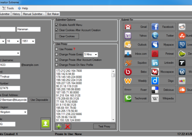Click the Clear Cookies button
The height and width of the screenshot is (137, 192).
tap(67, 36)
